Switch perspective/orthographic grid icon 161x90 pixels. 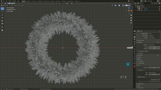131,23
